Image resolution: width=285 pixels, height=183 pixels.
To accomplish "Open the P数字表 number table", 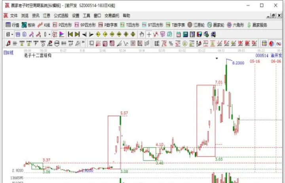I will coord(108,25).
